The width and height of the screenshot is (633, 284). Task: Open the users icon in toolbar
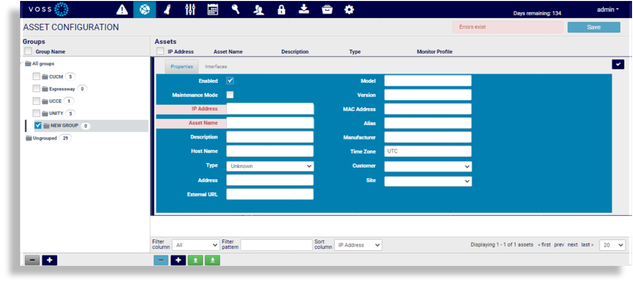pyautogui.click(x=258, y=10)
